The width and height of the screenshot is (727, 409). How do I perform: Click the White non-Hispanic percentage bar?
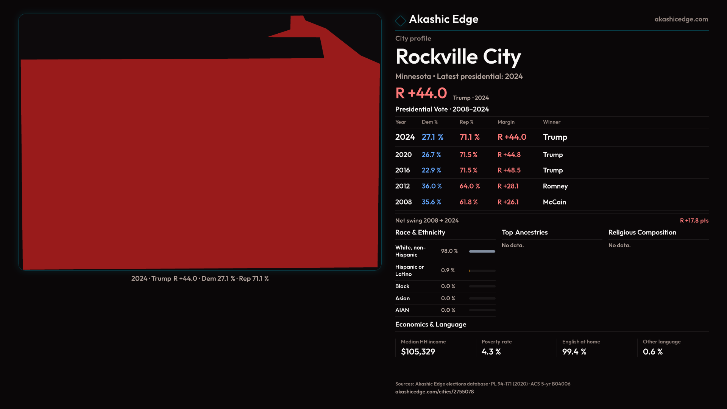[482, 251]
